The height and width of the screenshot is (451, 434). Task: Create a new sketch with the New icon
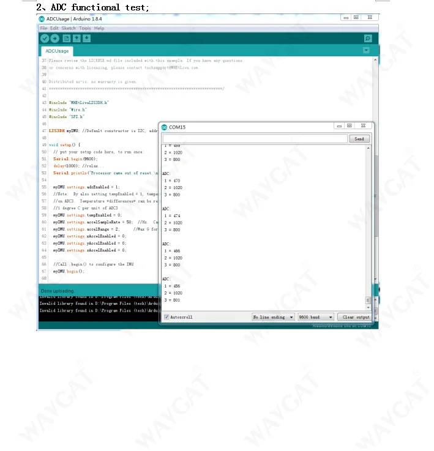(67, 39)
